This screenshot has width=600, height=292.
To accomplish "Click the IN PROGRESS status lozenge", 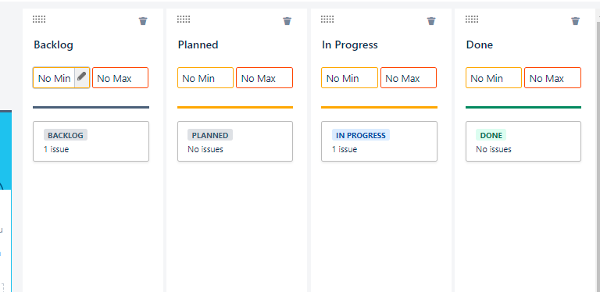I will tap(361, 135).
